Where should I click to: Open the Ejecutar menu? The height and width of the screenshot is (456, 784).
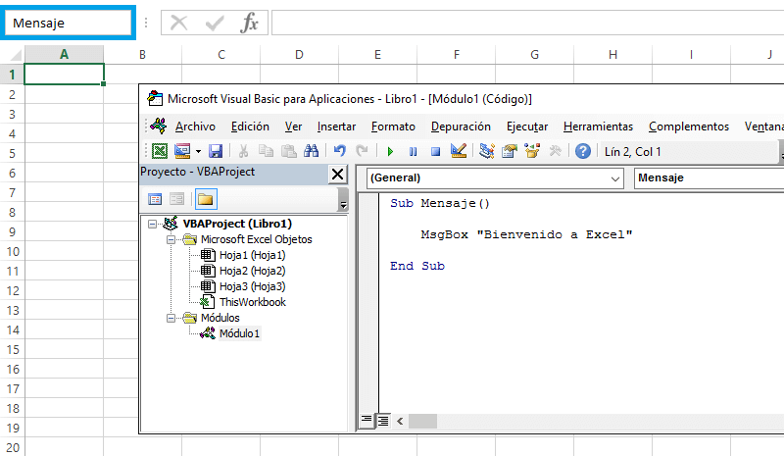[527, 127]
